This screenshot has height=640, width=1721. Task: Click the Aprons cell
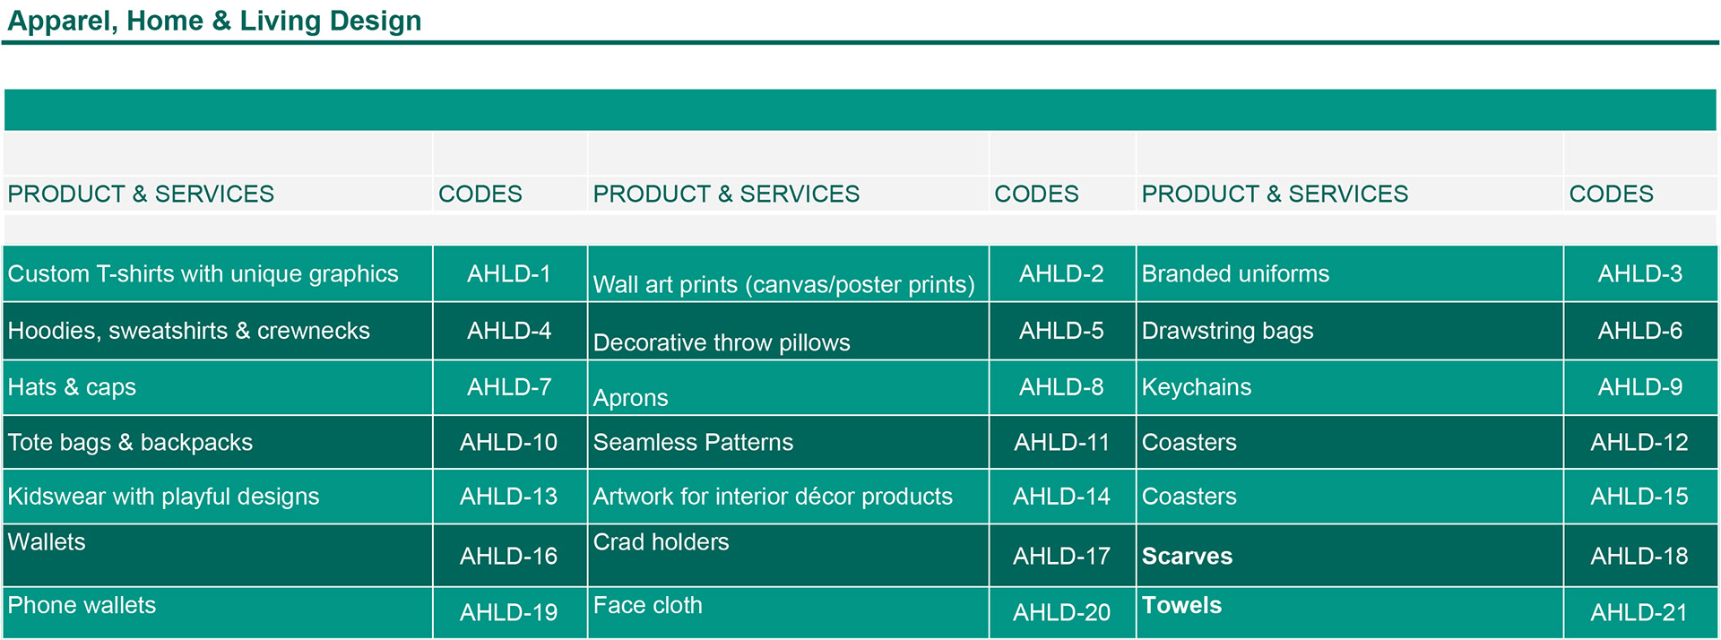coord(630,398)
